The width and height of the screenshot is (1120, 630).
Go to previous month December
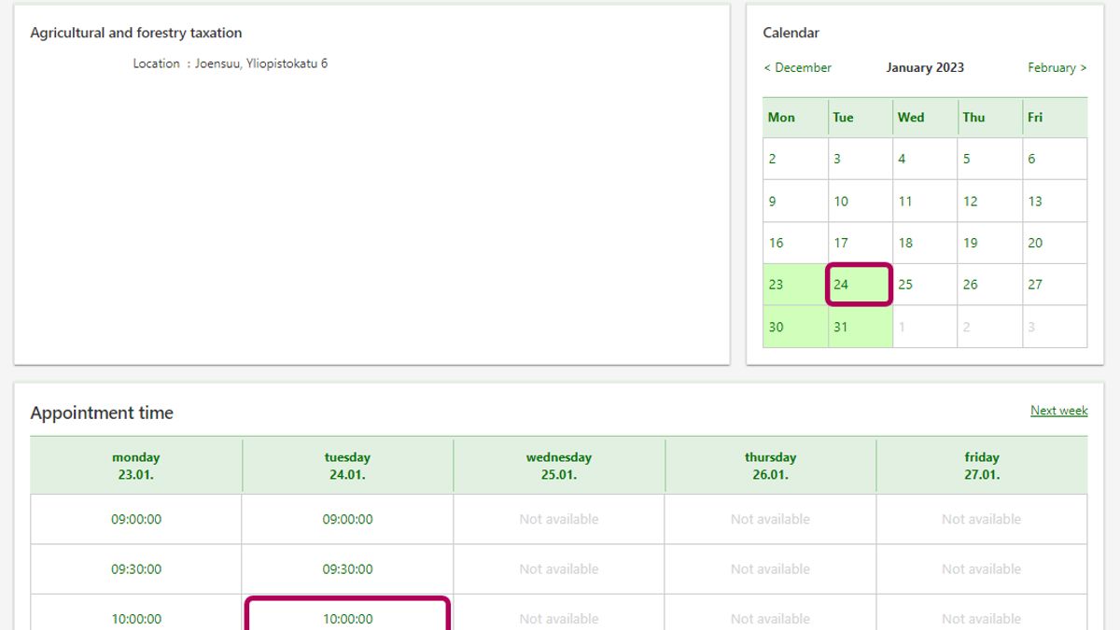coord(797,67)
